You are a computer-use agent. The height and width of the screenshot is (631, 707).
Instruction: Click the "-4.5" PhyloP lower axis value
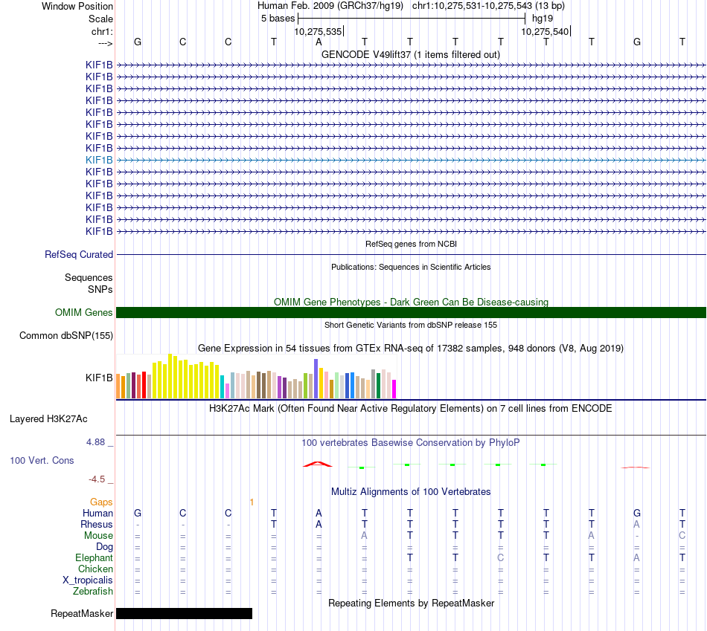(97, 479)
